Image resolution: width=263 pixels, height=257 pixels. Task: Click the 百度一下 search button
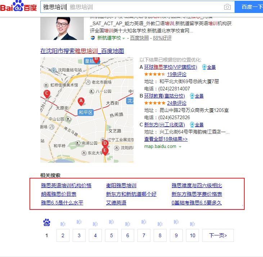coord(249,7)
